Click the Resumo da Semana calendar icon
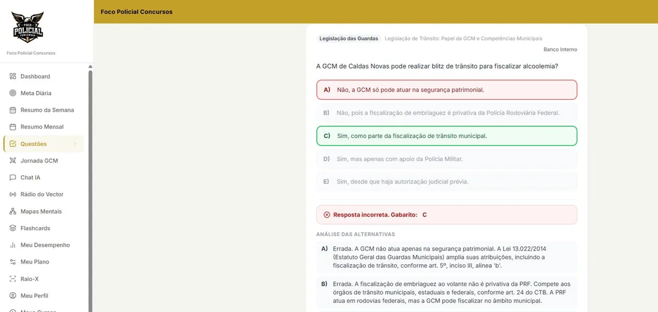Screen dimensions: 658x312 pyautogui.click(x=13, y=110)
